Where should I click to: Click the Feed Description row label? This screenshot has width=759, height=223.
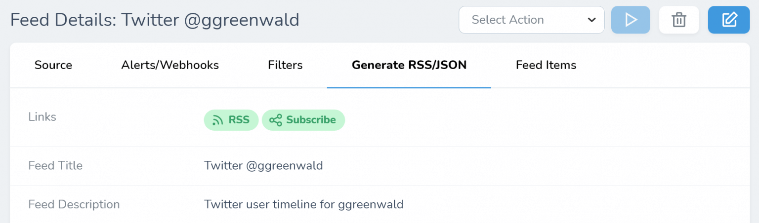pyautogui.click(x=74, y=204)
